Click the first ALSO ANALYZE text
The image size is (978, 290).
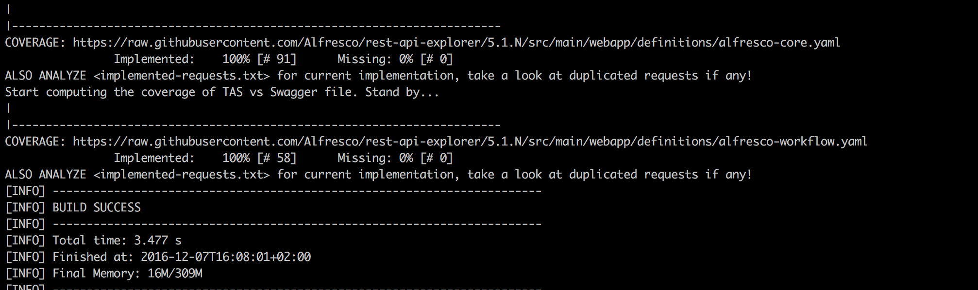[x=46, y=76]
